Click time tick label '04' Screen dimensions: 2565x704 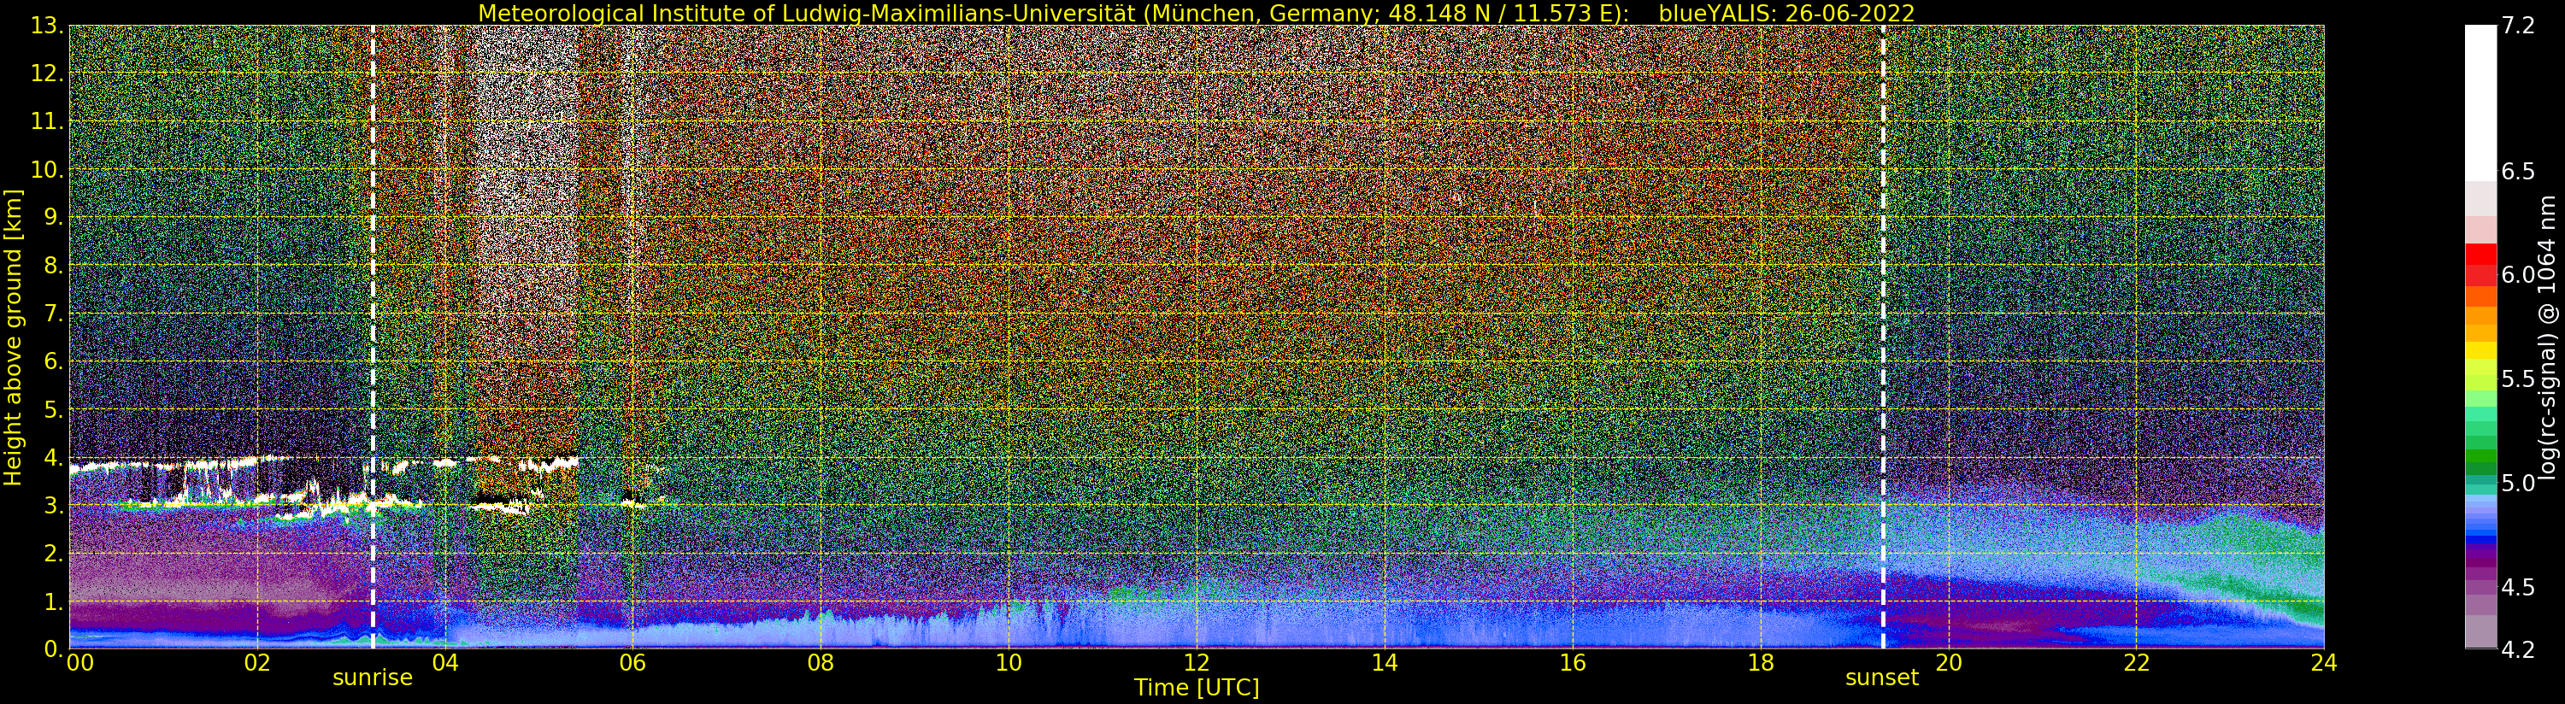(445, 662)
